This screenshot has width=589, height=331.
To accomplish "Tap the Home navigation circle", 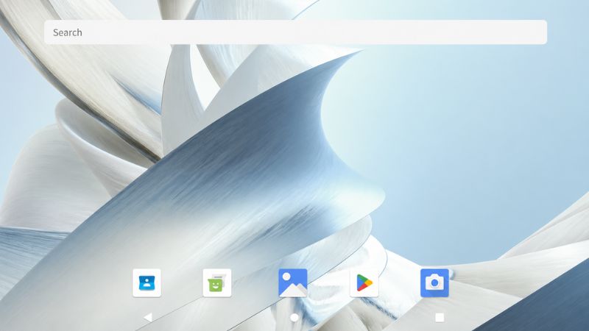I will pos(294,318).
